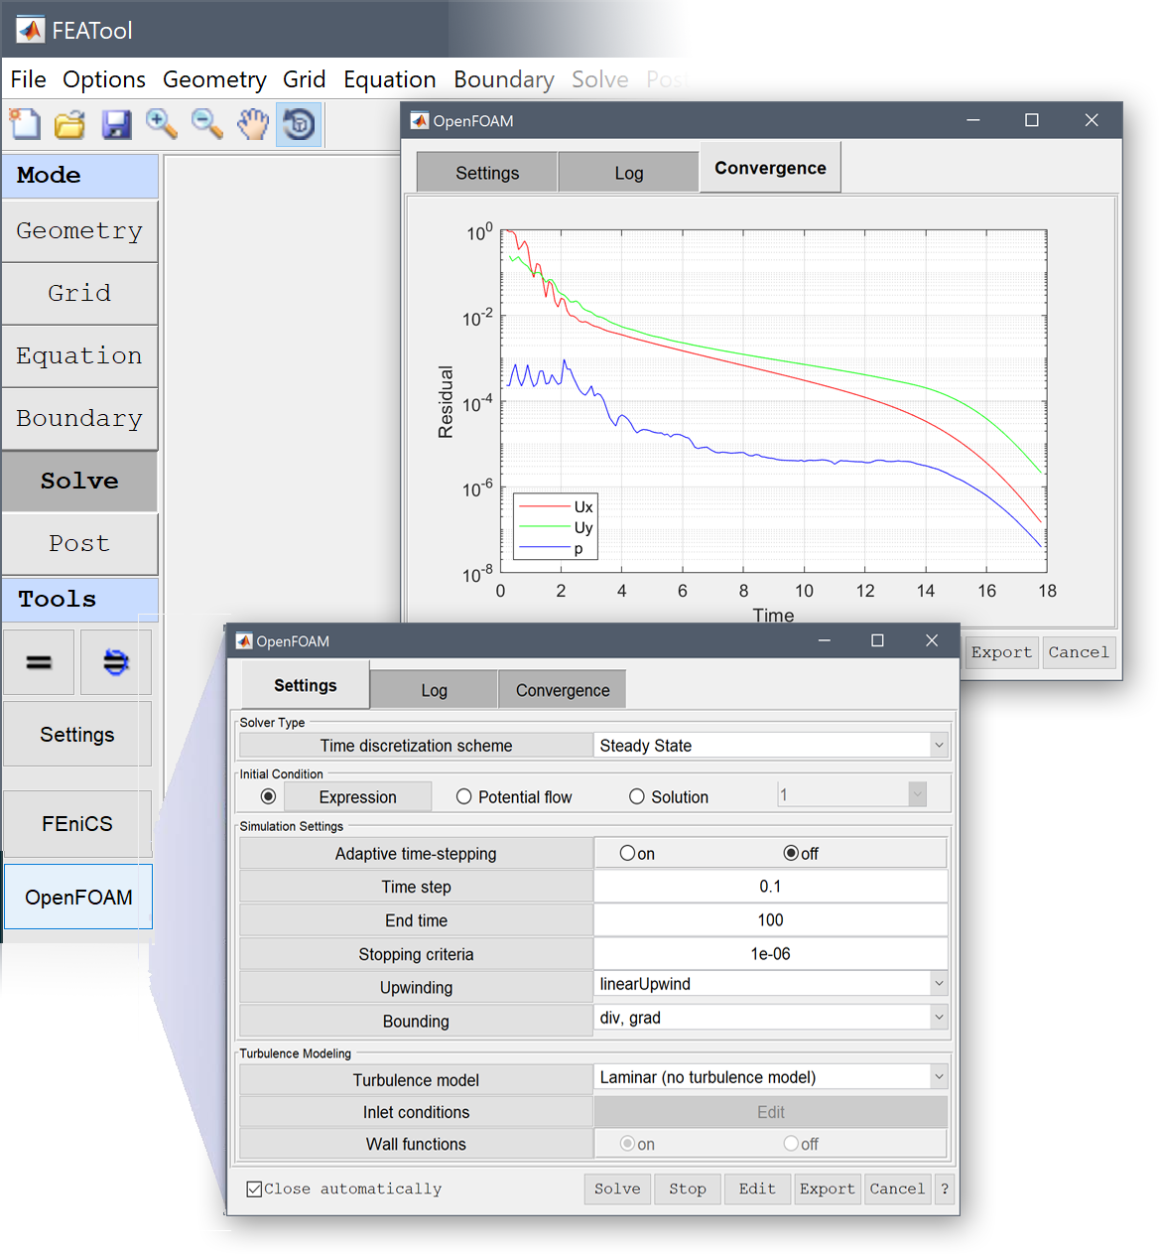Toggle the Close automatically checkbox
Screen dimensions: 1159x1254
(x=254, y=1189)
